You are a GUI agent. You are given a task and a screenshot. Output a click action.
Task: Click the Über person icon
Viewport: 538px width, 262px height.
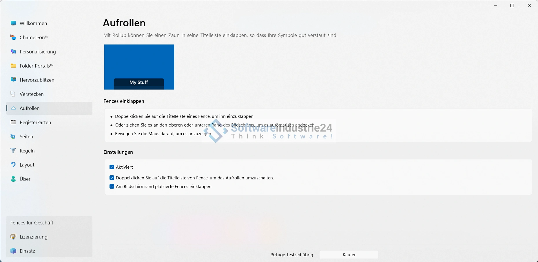13,179
